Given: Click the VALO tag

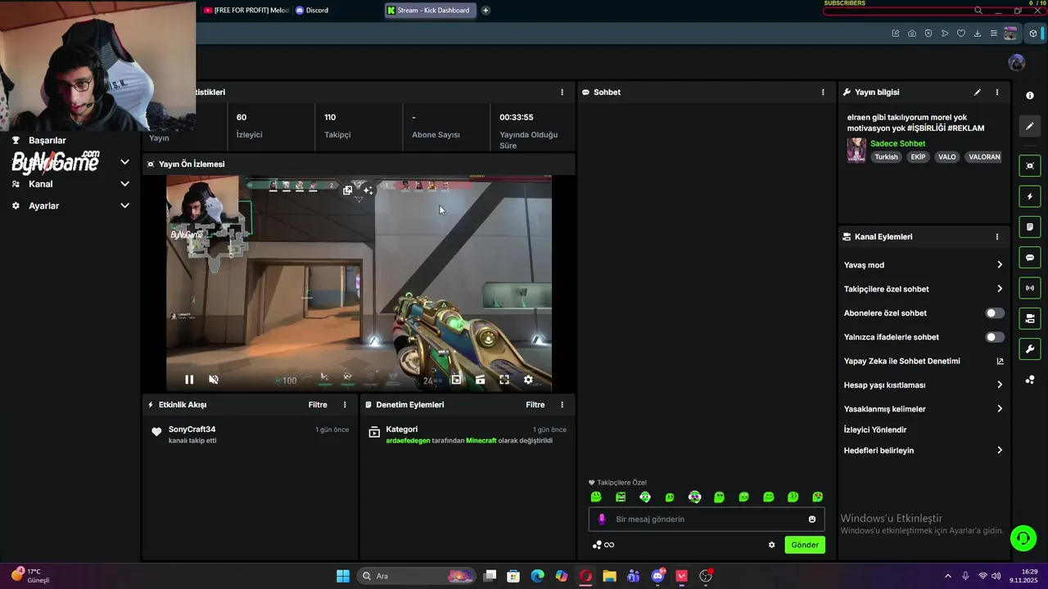Looking at the screenshot, I should tap(947, 157).
